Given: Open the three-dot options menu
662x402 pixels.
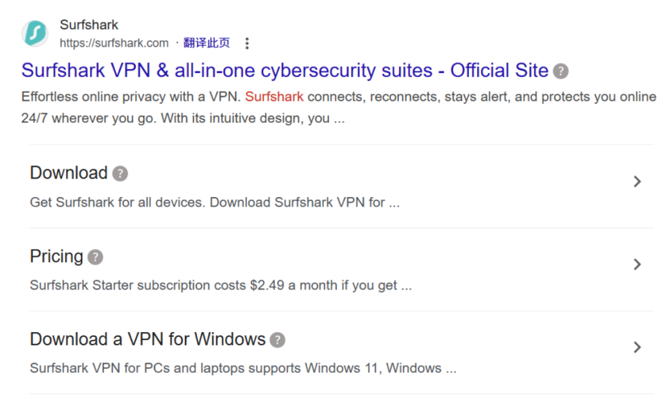Looking at the screenshot, I should pyautogui.click(x=247, y=43).
